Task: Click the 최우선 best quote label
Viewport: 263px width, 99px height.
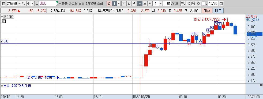Action: (120, 11)
